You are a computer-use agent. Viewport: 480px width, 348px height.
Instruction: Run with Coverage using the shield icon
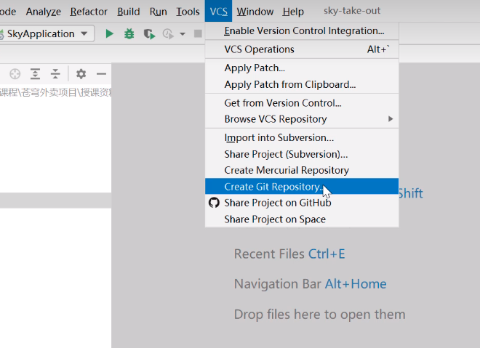(x=149, y=33)
